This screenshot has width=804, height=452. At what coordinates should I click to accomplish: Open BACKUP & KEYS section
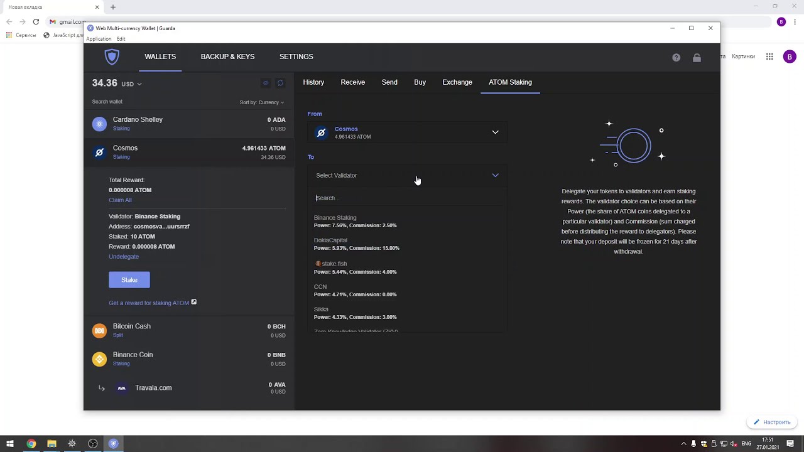pos(227,56)
